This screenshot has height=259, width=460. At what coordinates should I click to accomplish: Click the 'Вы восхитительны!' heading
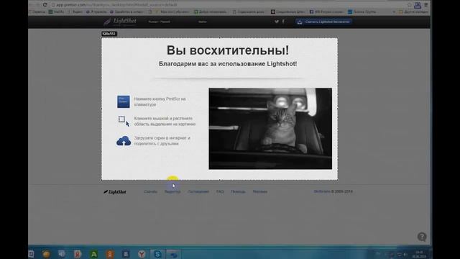(x=228, y=50)
